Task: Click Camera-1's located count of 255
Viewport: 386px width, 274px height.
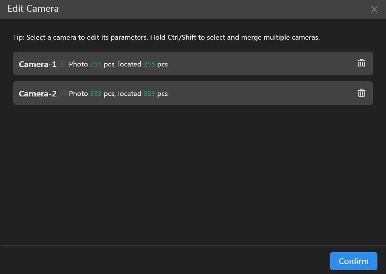Action: 149,64
